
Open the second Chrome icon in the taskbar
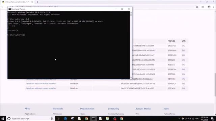tap(122, 119)
